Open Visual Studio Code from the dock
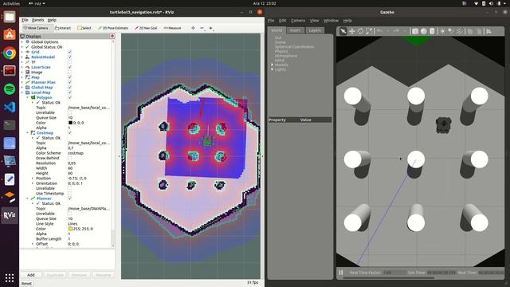Image resolution: width=510 pixels, height=287 pixels. point(10,107)
